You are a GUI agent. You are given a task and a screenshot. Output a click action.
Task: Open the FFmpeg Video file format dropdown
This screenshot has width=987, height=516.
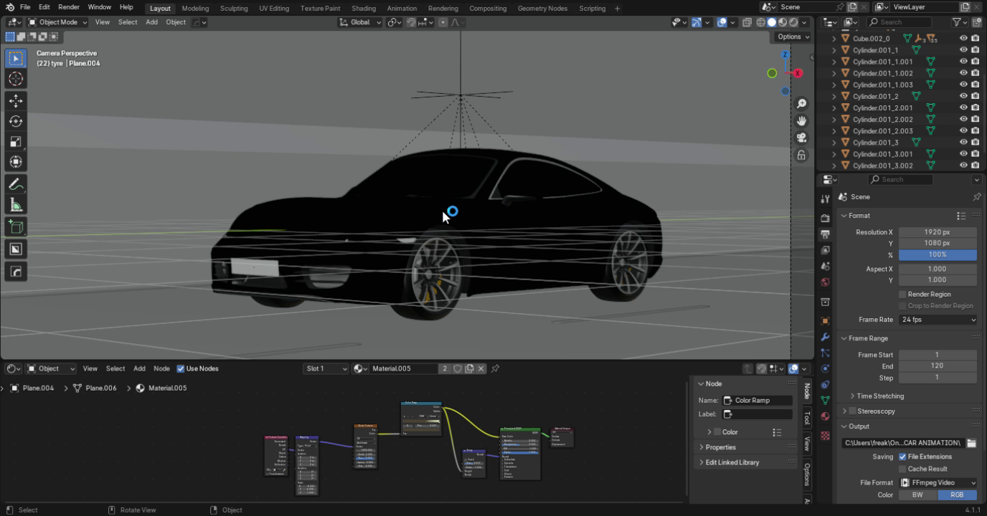tap(938, 483)
